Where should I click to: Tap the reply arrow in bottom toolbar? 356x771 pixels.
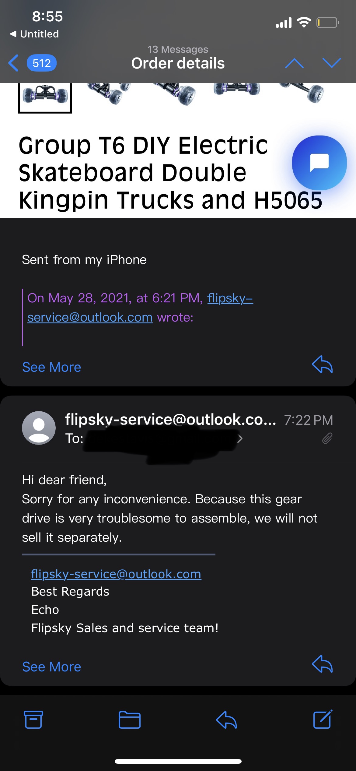point(226,720)
